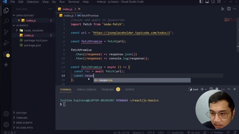239x134 pixels.
Task: Switch to the Output tab
Action: click(x=130, y=89)
